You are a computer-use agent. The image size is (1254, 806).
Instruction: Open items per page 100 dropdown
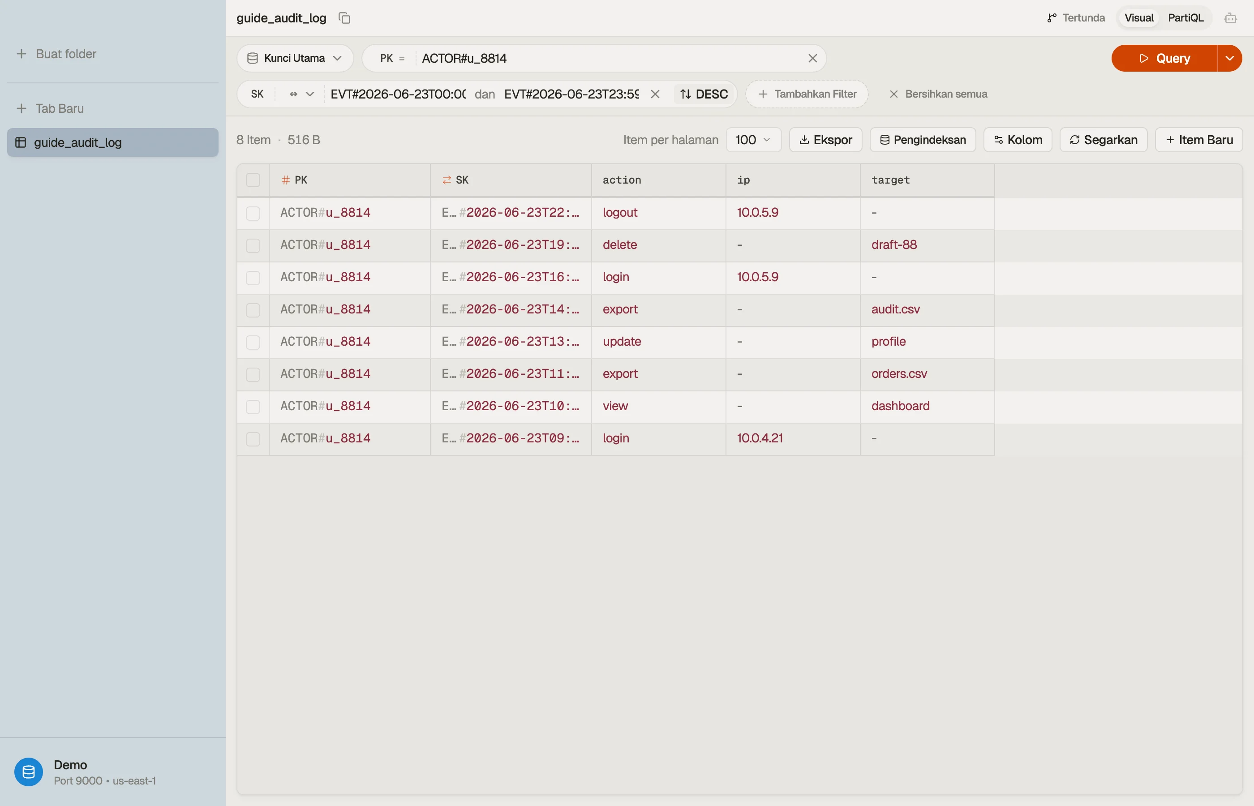coord(753,140)
